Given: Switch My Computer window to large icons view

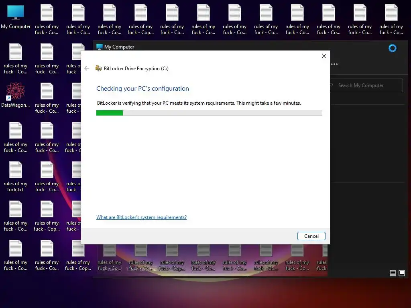Looking at the screenshot, I should coord(401,273).
